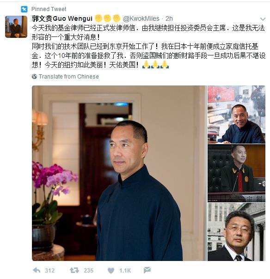The image size is (270, 279).
Task: Open the top-right photo thumbnail
Action: pyautogui.click(x=236, y=115)
